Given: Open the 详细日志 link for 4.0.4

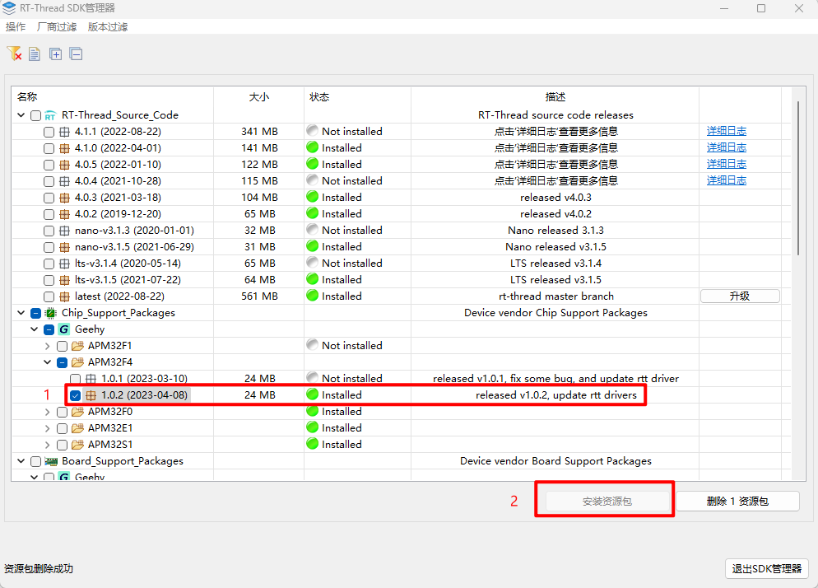Looking at the screenshot, I should point(726,180).
